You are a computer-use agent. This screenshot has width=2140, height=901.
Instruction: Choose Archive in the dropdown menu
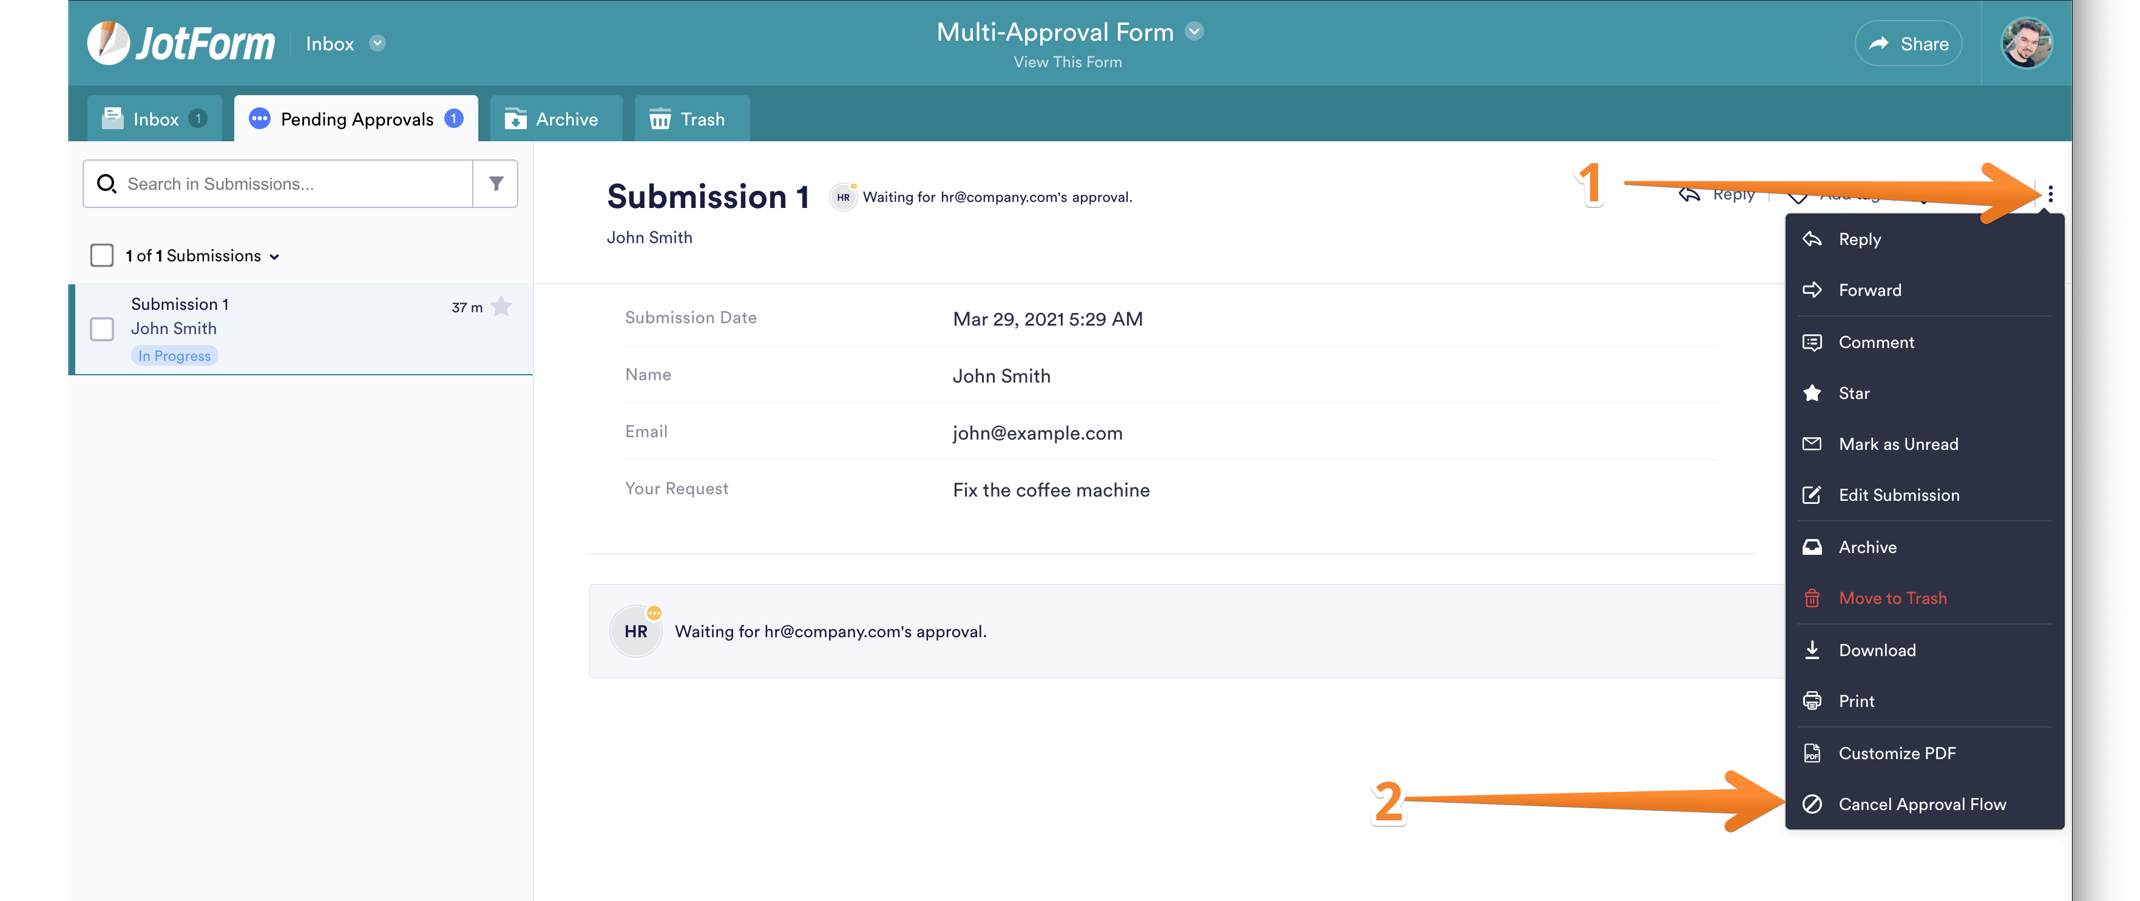(1924, 547)
